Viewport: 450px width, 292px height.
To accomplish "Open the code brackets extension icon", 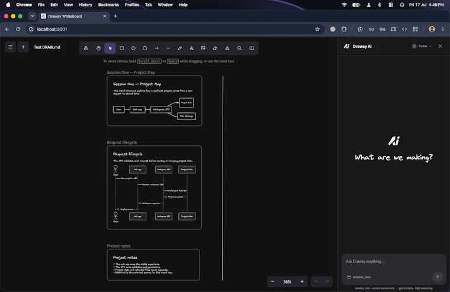I will pyautogui.click(x=404, y=29).
